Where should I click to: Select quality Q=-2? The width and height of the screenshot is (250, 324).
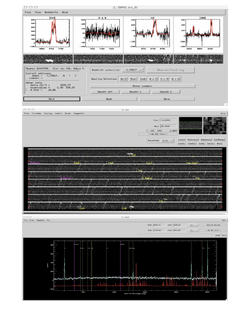tap(123, 79)
